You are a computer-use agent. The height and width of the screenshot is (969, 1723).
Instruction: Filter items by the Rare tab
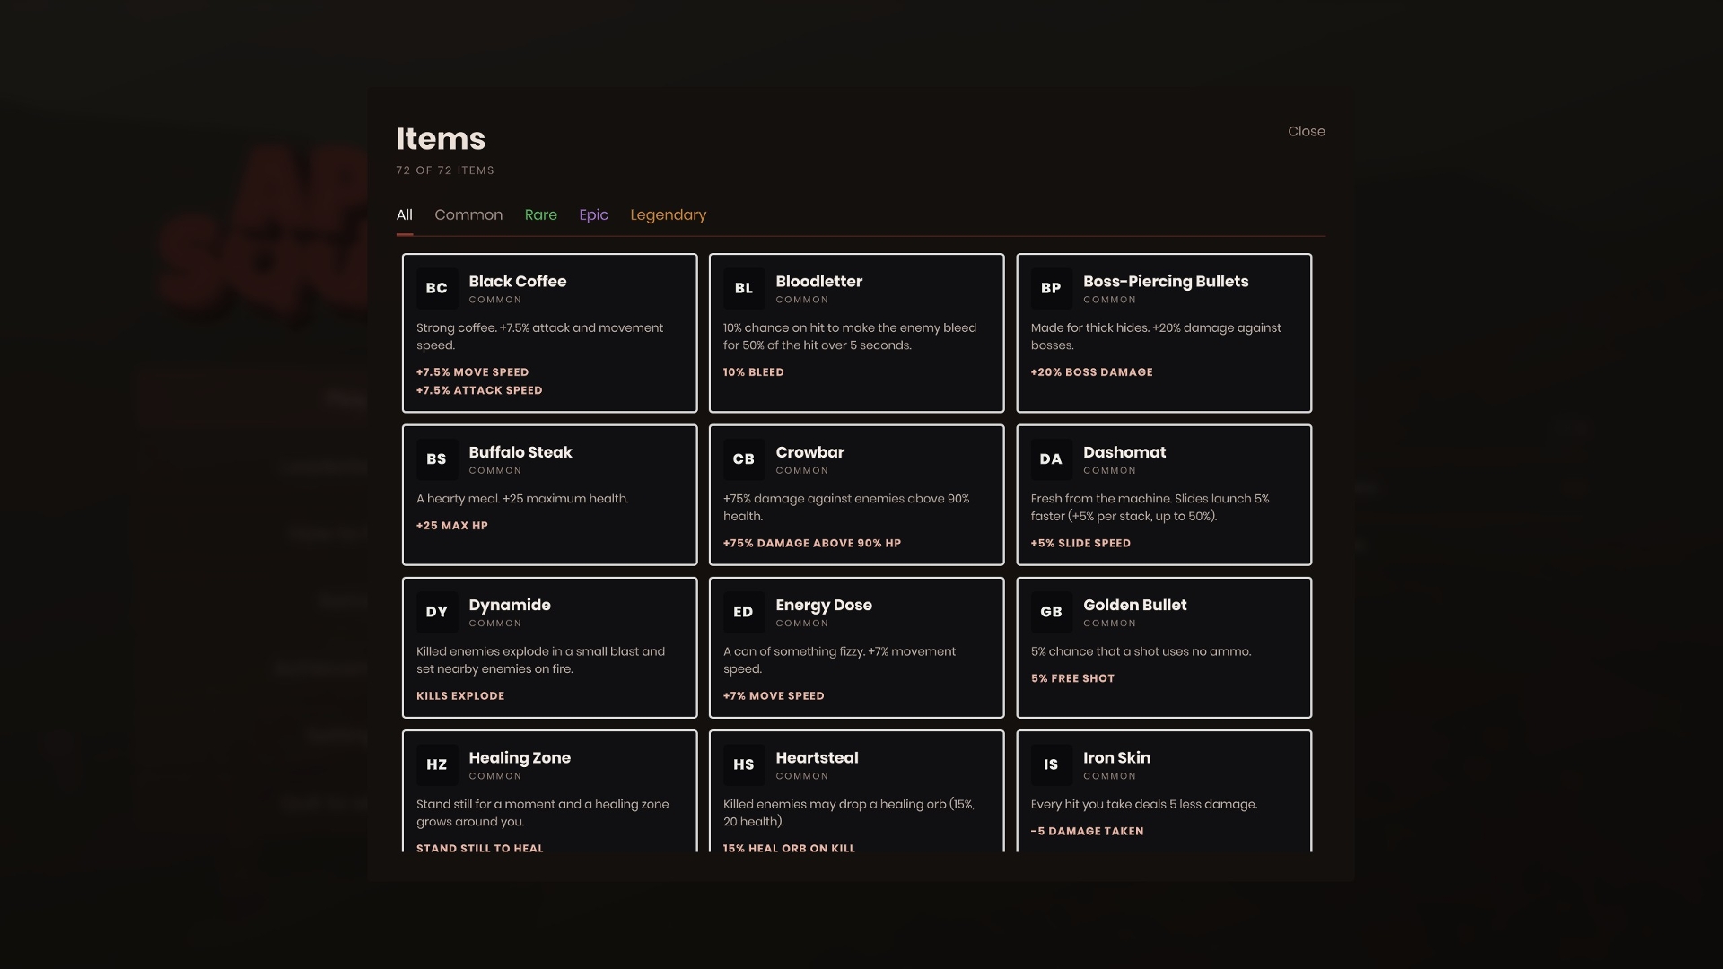pyautogui.click(x=541, y=214)
